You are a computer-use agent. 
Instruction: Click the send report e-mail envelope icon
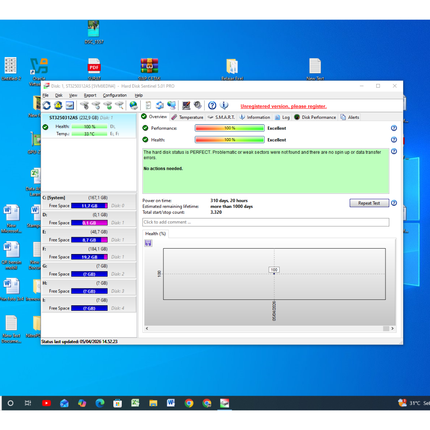click(x=160, y=105)
